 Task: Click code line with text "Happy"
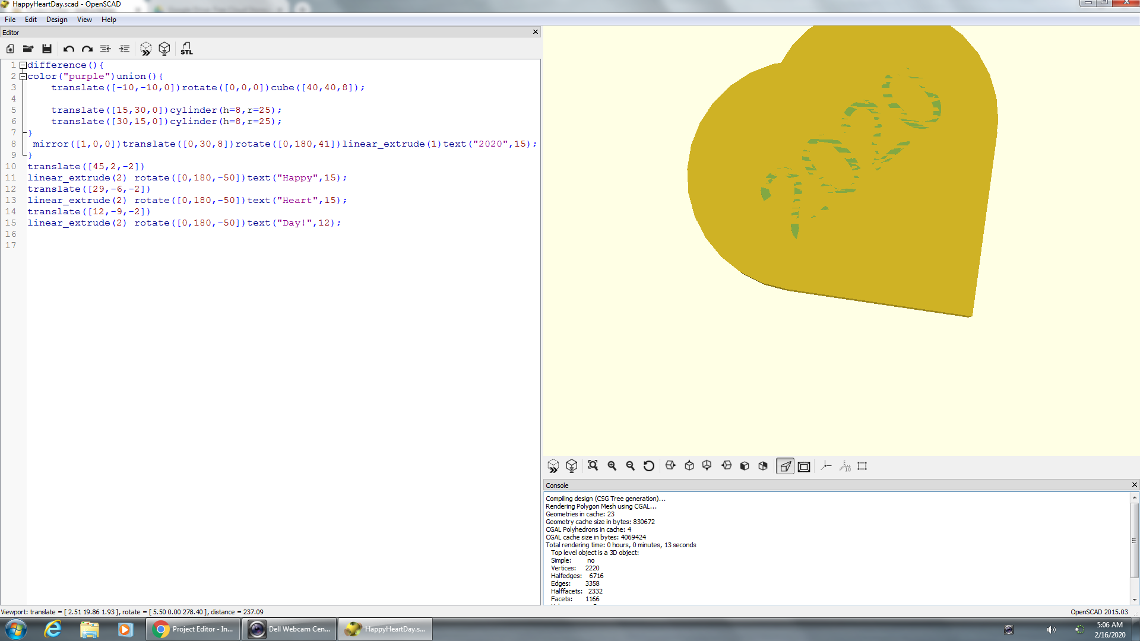point(187,178)
